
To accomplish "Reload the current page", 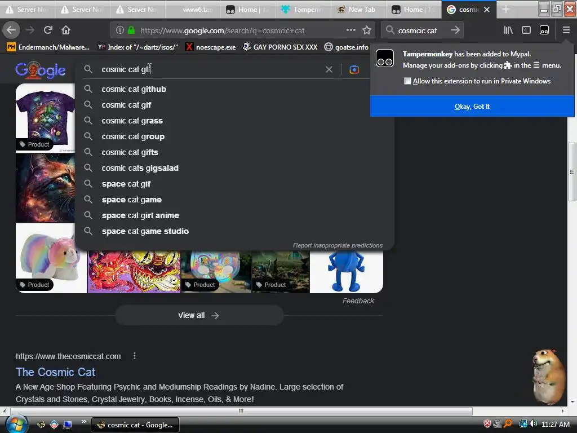I will pos(48,30).
